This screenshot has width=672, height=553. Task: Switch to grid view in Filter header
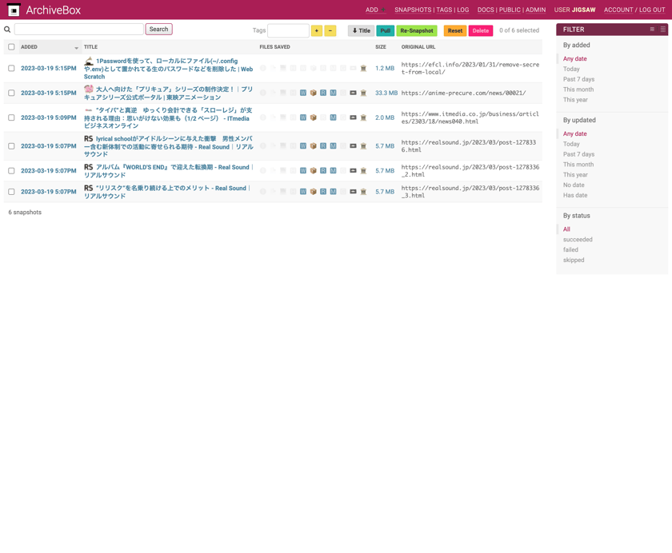tap(663, 30)
